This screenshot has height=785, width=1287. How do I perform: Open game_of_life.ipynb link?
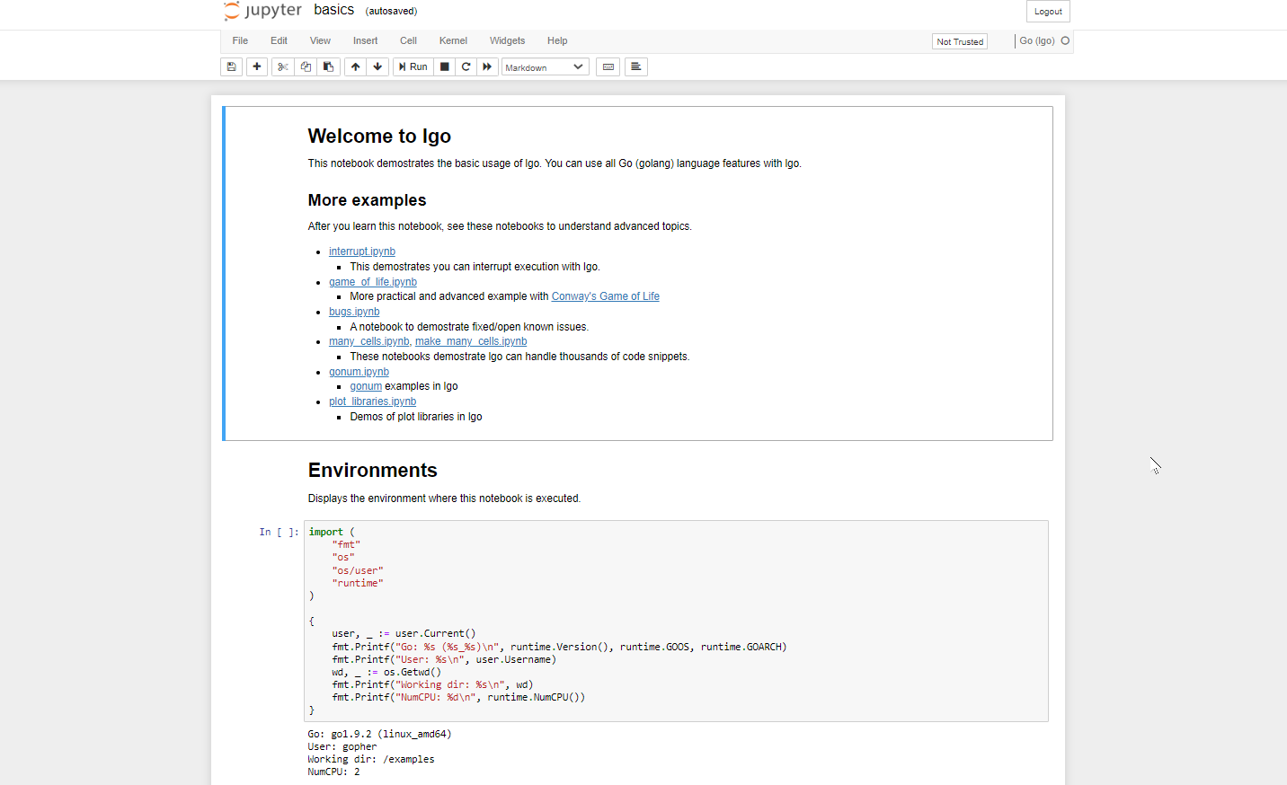(x=373, y=282)
